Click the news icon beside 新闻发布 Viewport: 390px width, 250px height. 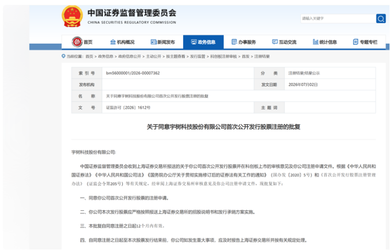[153, 42]
